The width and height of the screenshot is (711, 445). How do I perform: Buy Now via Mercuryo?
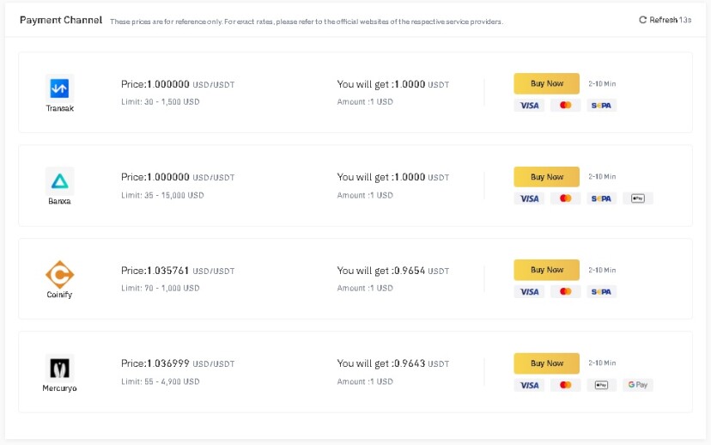(x=546, y=363)
